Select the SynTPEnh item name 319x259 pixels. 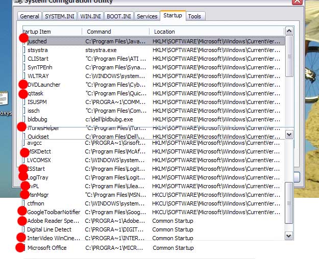pyautogui.click(x=40, y=67)
